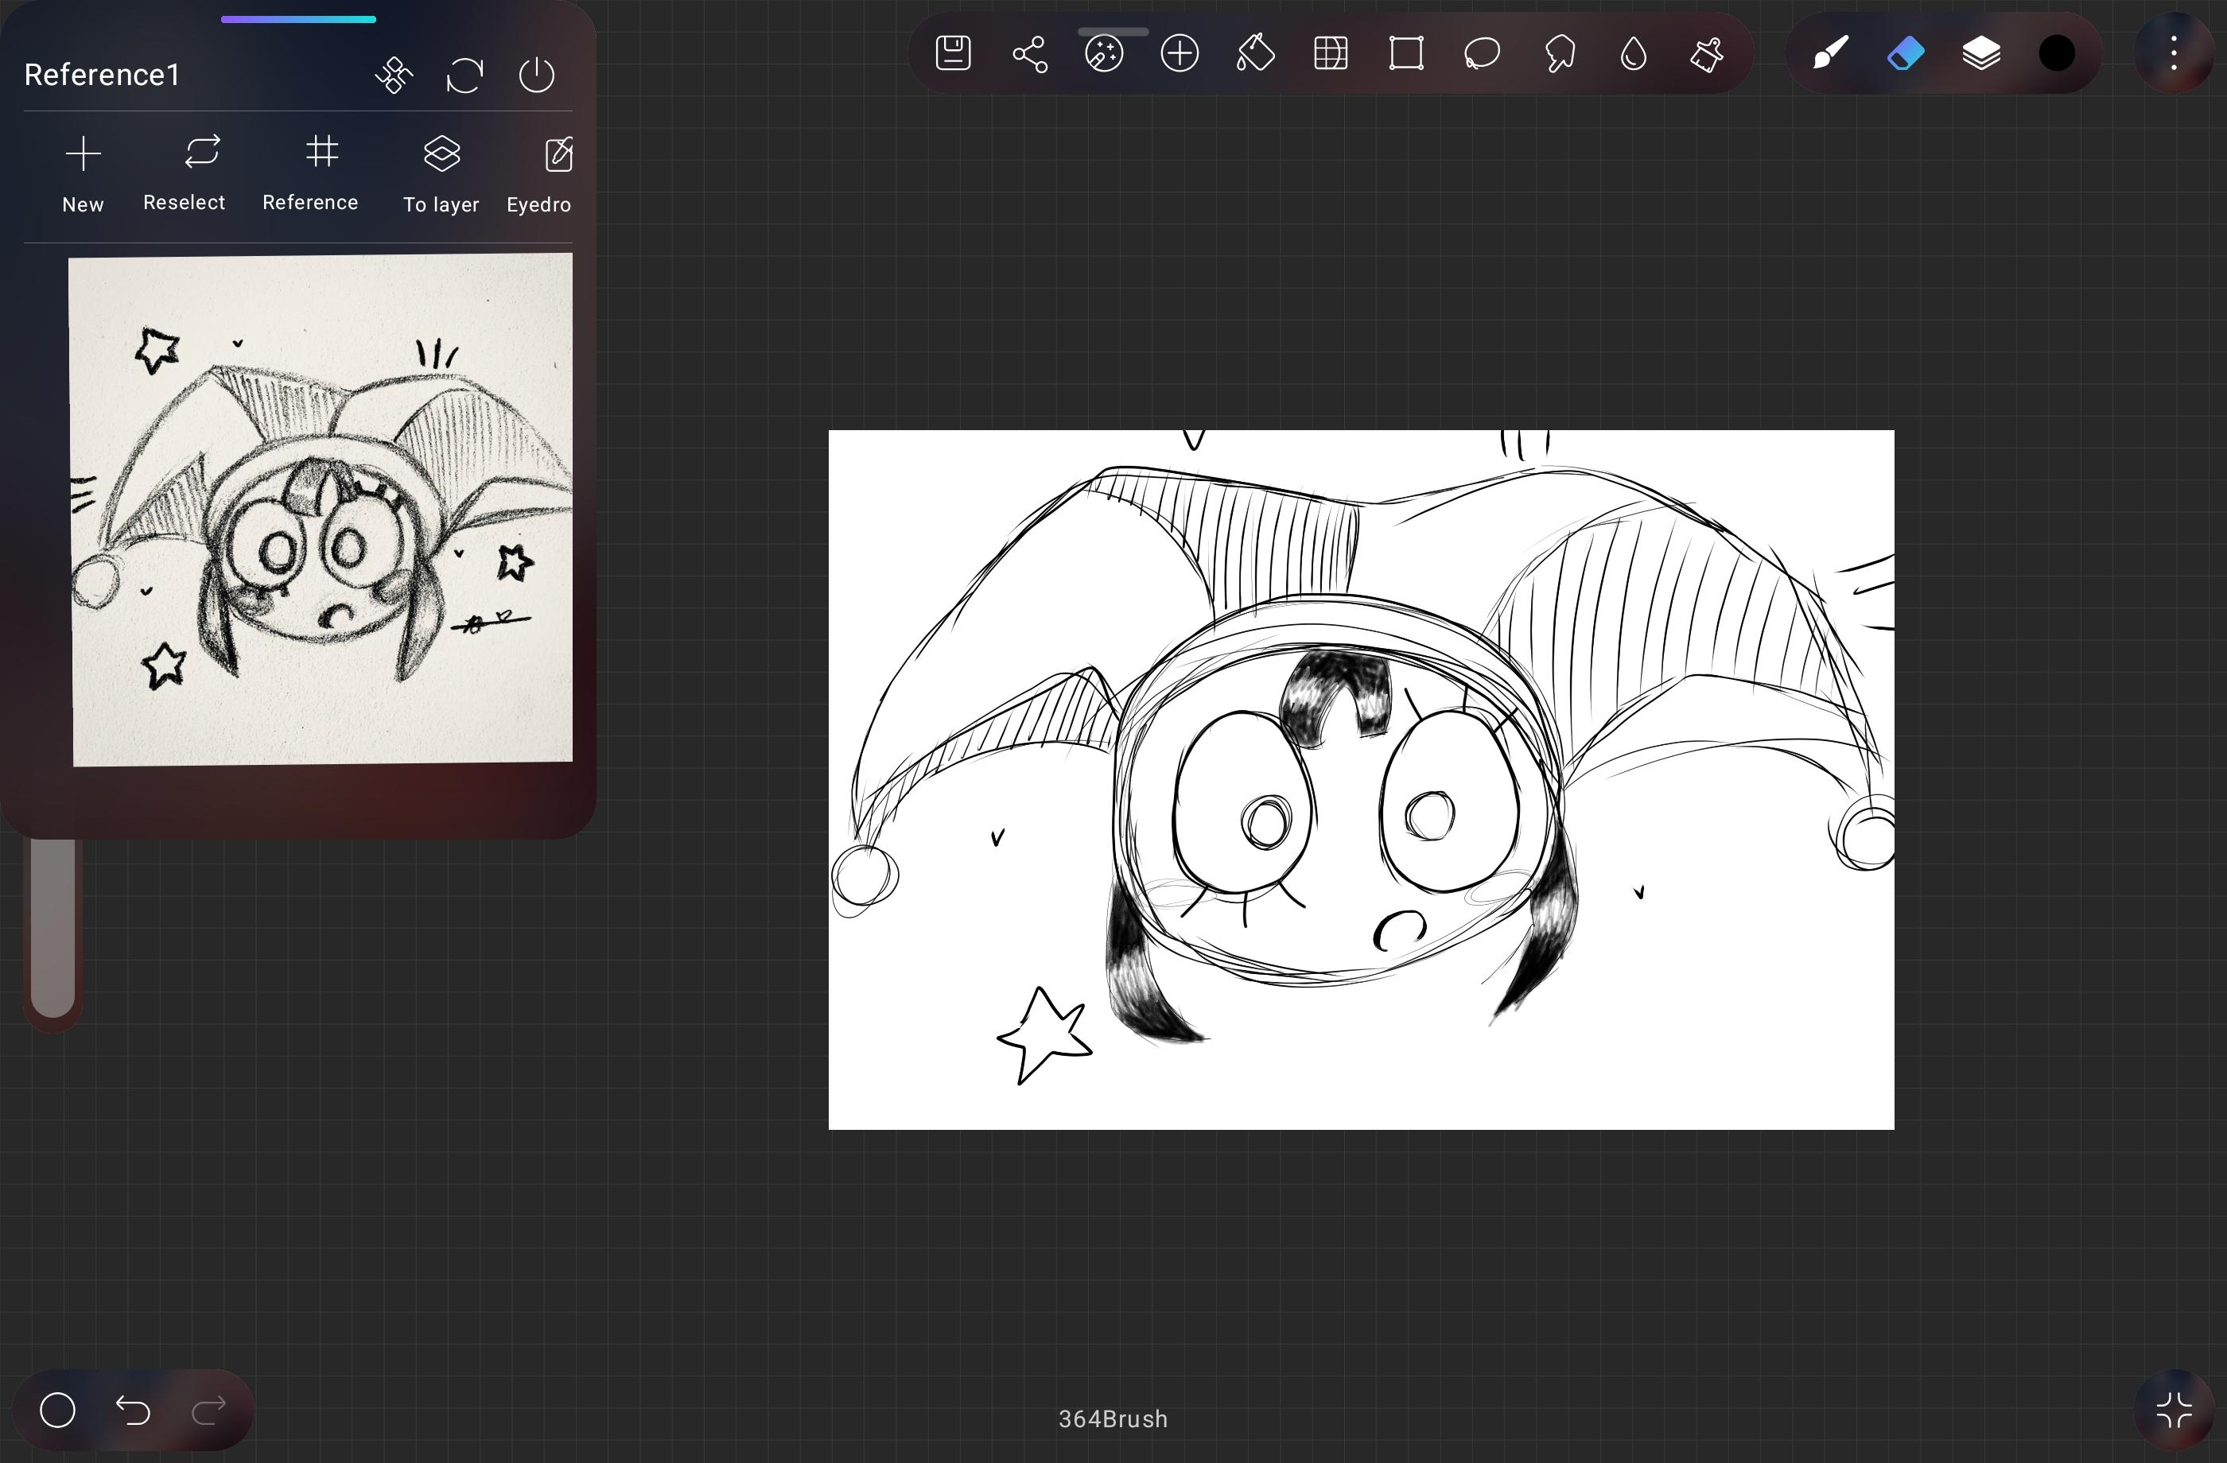Click the toolbar drag handle above palette icon
The height and width of the screenshot is (1463, 2227).
[1113, 31]
